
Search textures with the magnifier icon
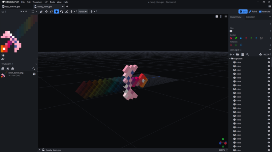(33, 69)
